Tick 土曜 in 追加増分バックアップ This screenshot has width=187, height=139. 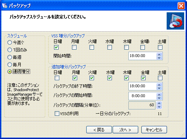pyautogui.click(x=160, y=78)
